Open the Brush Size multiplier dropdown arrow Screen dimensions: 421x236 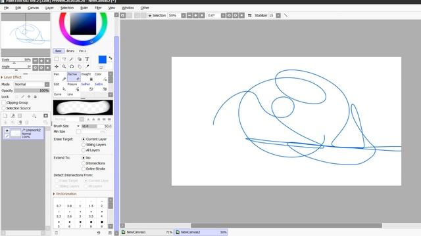(78, 126)
